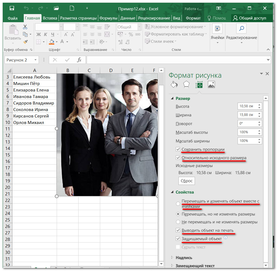Click the Format Painter brush icon
This screenshot has height=271, width=277.
(25, 42)
